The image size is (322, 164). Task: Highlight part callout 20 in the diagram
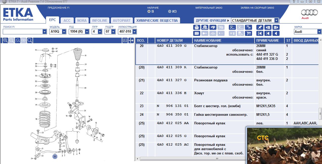[x=55, y=156]
